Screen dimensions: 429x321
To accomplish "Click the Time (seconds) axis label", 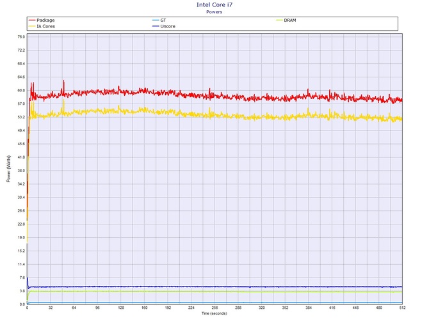I will 214,313.
